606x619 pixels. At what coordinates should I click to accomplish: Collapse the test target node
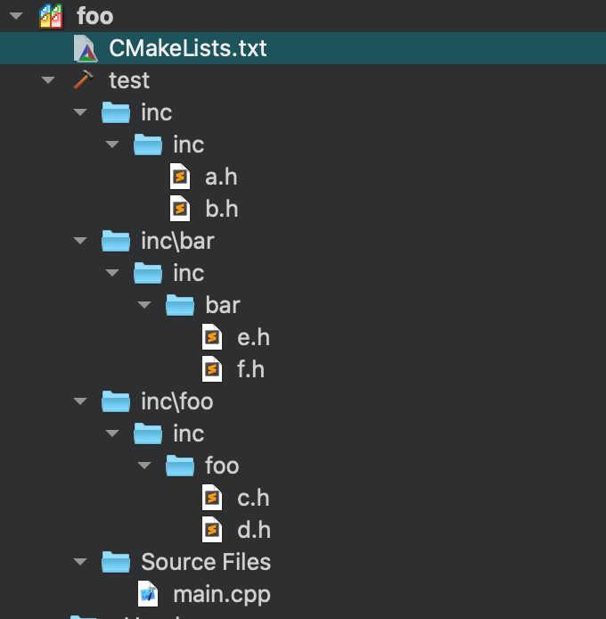click(48, 80)
